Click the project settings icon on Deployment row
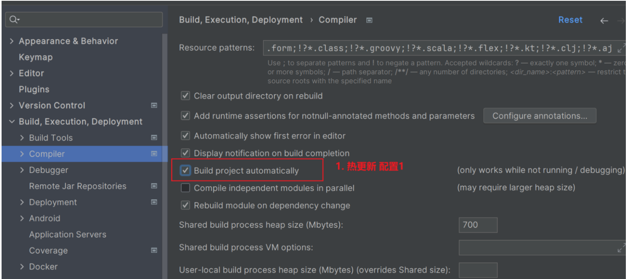The height and width of the screenshot is (279, 629). [154, 202]
